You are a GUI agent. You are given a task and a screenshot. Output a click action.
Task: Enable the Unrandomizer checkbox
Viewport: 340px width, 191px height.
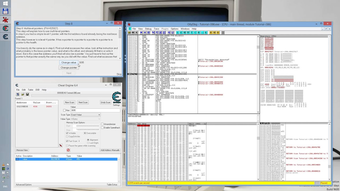102,124
